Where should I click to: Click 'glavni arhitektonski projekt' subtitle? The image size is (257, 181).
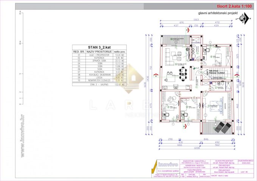pos(218,13)
